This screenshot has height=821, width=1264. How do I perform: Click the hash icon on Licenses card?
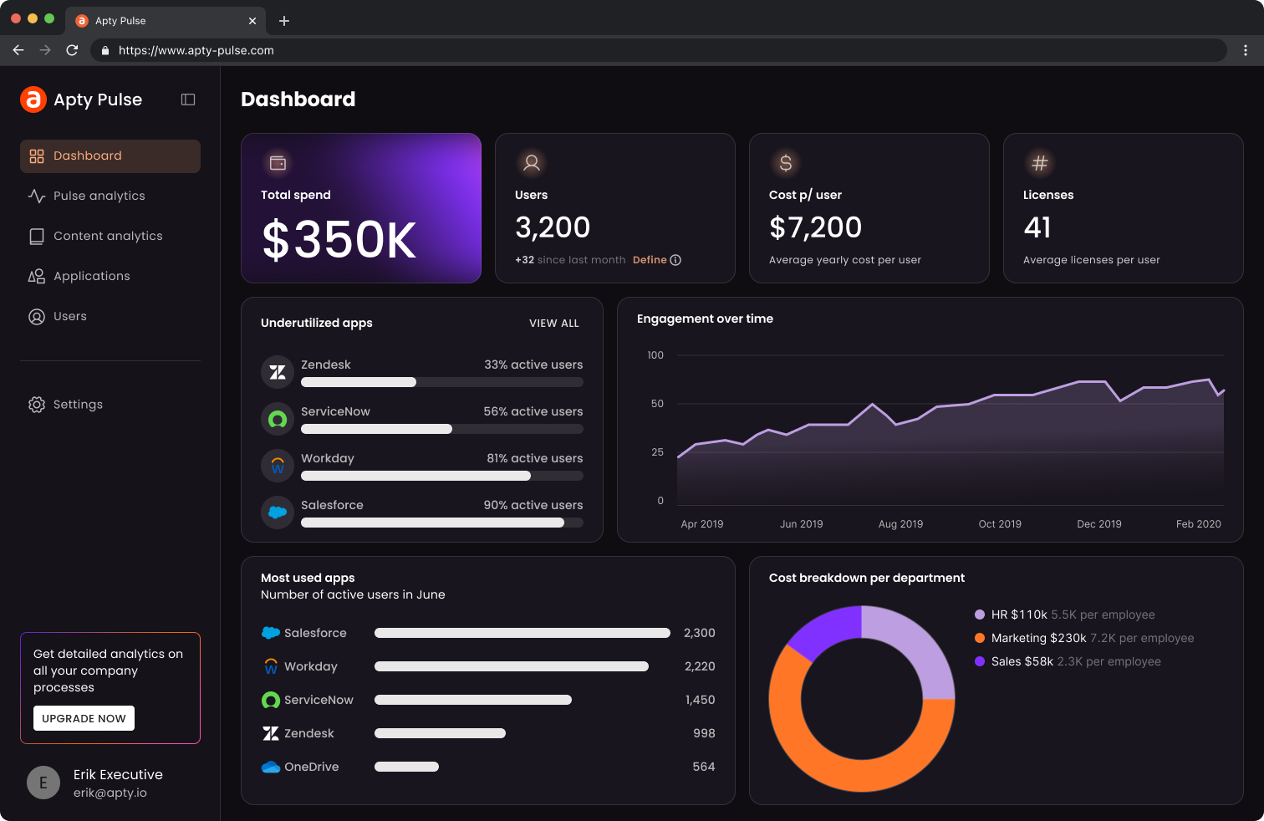pyautogui.click(x=1039, y=163)
